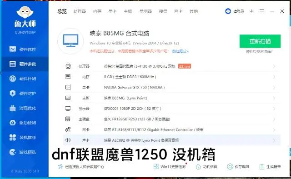The width and height of the screenshot is (291, 179).
Task: Switch to the 其他 tab
Action: [194, 11]
